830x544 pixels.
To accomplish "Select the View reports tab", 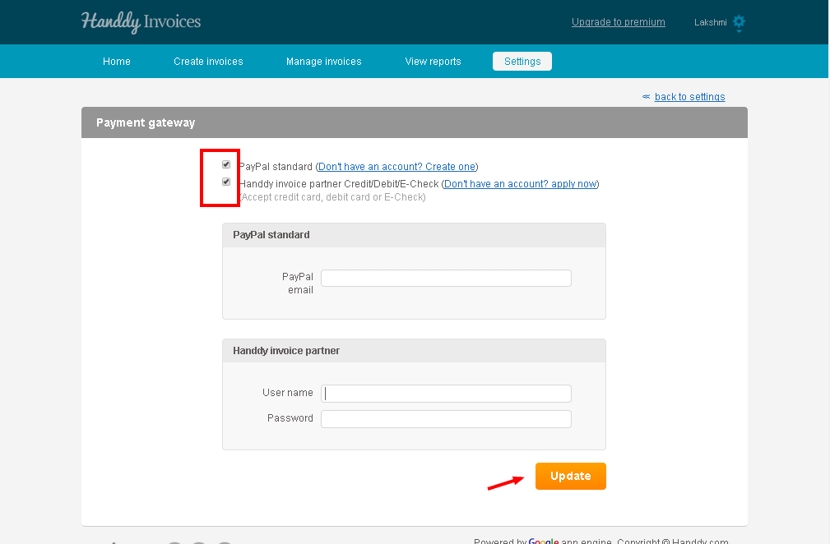I will (x=433, y=62).
